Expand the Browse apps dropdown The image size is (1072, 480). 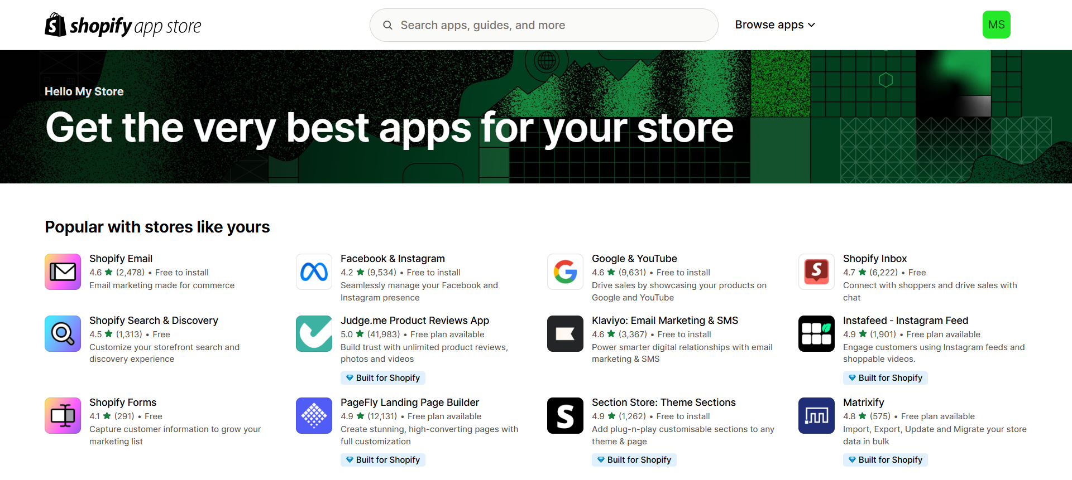(x=775, y=25)
